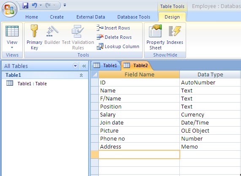Viewport: 241px width, 176px height.
Task: Click the Office button logo
Action: click(x=9, y=10)
